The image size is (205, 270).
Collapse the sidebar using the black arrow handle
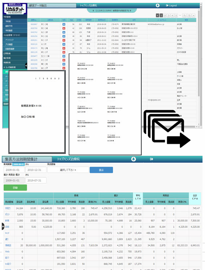26,66
